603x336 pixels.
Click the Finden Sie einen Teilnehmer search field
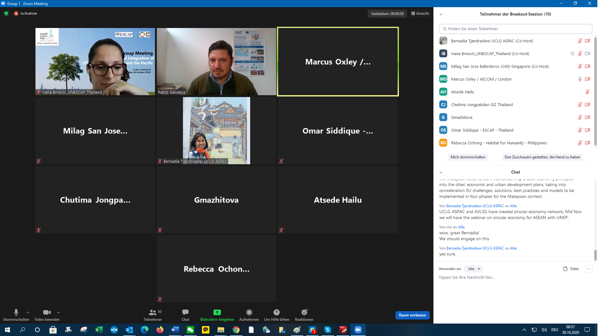click(516, 29)
